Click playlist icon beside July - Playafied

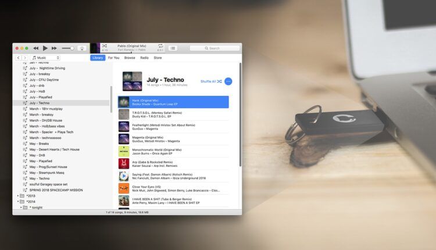[x=25, y=97]
